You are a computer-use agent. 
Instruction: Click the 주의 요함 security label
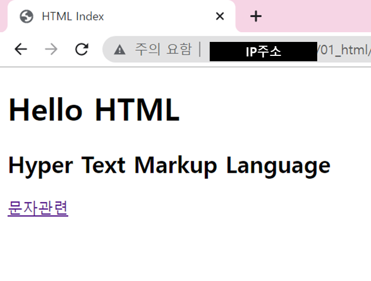163,49
